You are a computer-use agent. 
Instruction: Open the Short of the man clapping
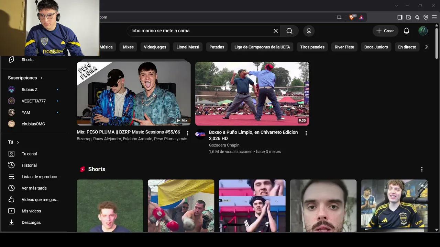pyautogui.click(x=252, y=206)
